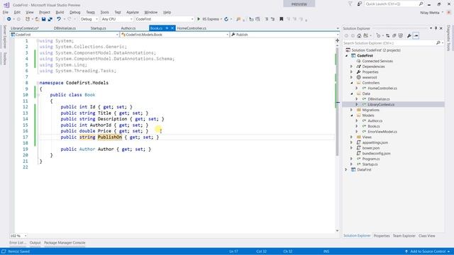454x255 pixels.
Task: Open the Output panel tab
Action: click(x=35, y=243)
